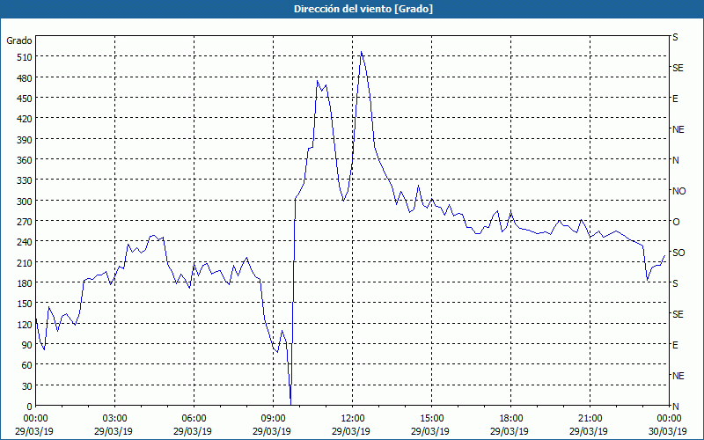Click the blue line's peak near 12:00

(x=361, y=52)
